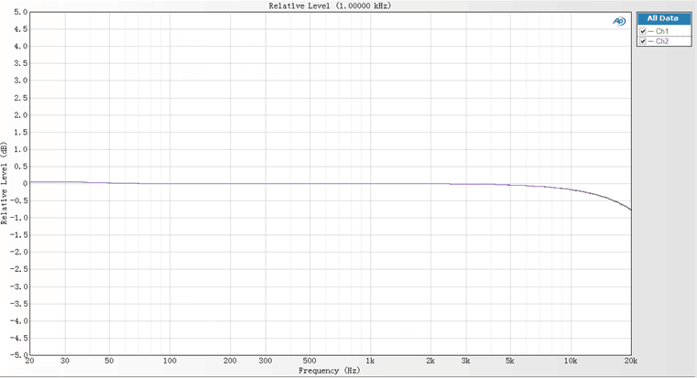The width and height of the screenshot is (697, 378).
Task: Click the All Data legend header
Action: (663, 17)
